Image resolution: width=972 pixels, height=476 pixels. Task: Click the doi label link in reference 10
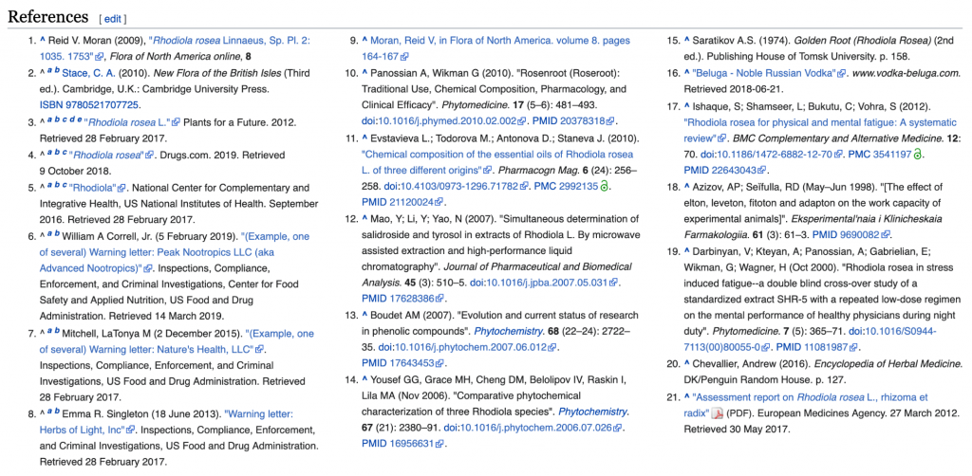[368, 121]
